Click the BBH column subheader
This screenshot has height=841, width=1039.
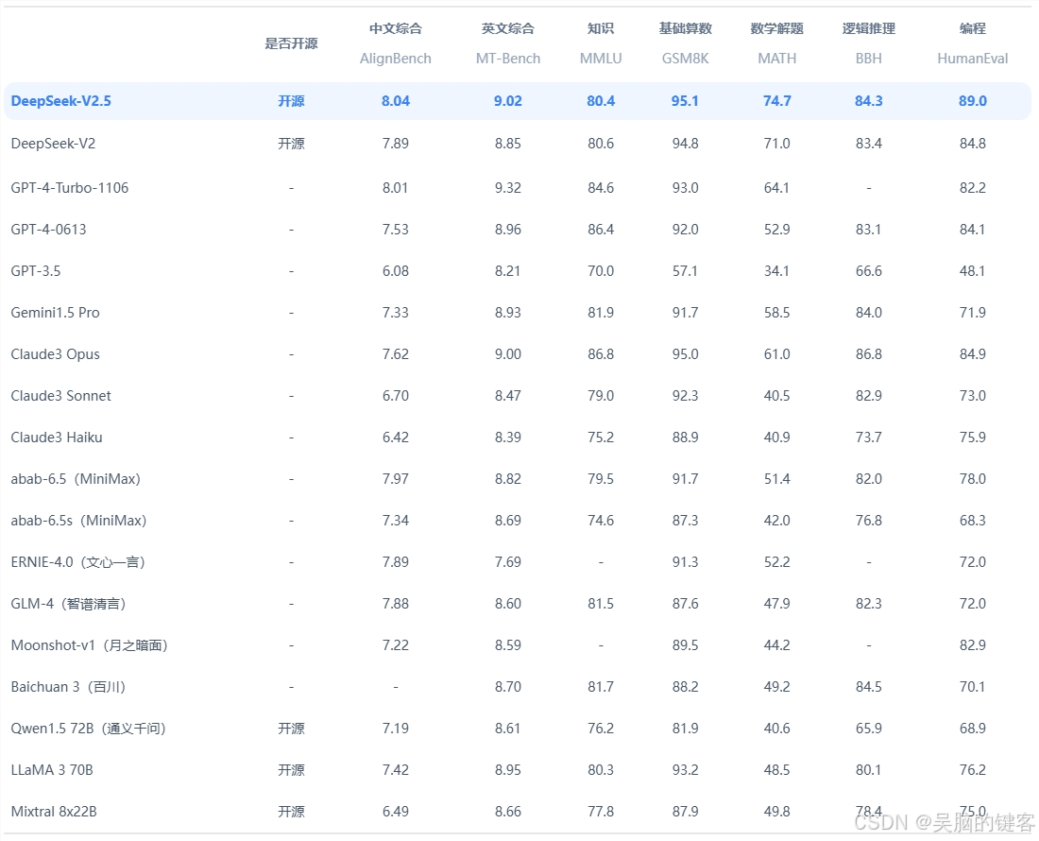click(x=869, y=59)
